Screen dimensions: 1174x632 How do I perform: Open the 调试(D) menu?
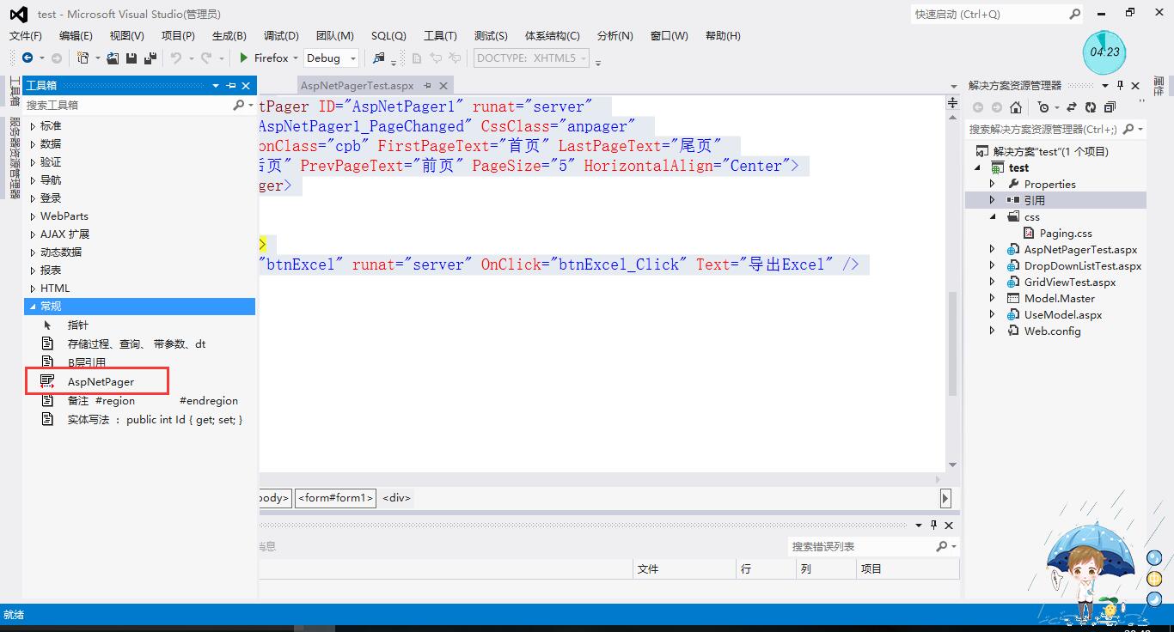pyautogui.click(x=281, y=35)
